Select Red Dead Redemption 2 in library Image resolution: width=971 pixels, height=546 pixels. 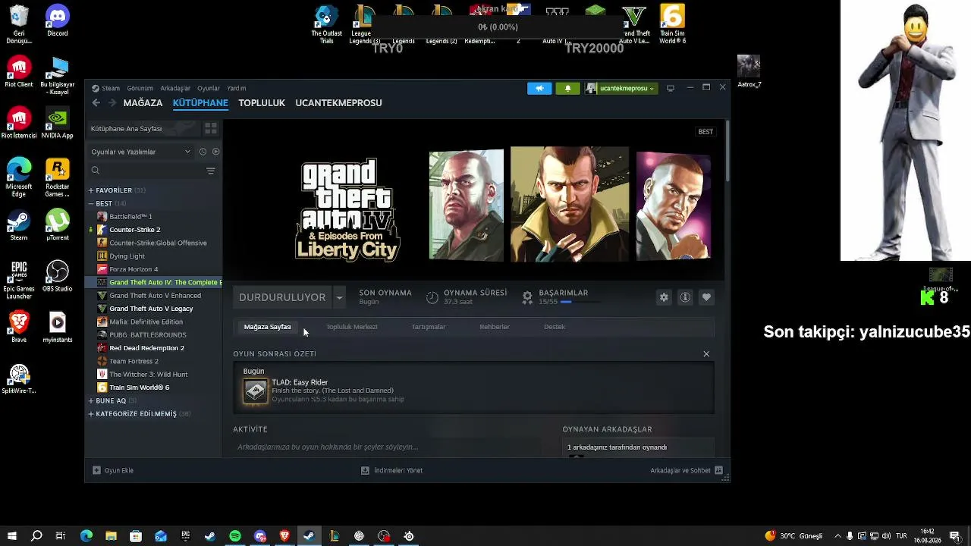tap(146, 348)
